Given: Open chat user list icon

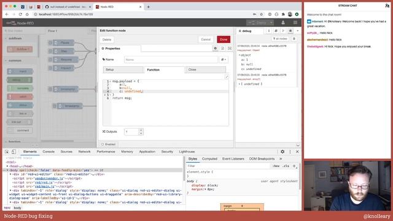Looking at the screenshot, I should (x=387, y=6).
